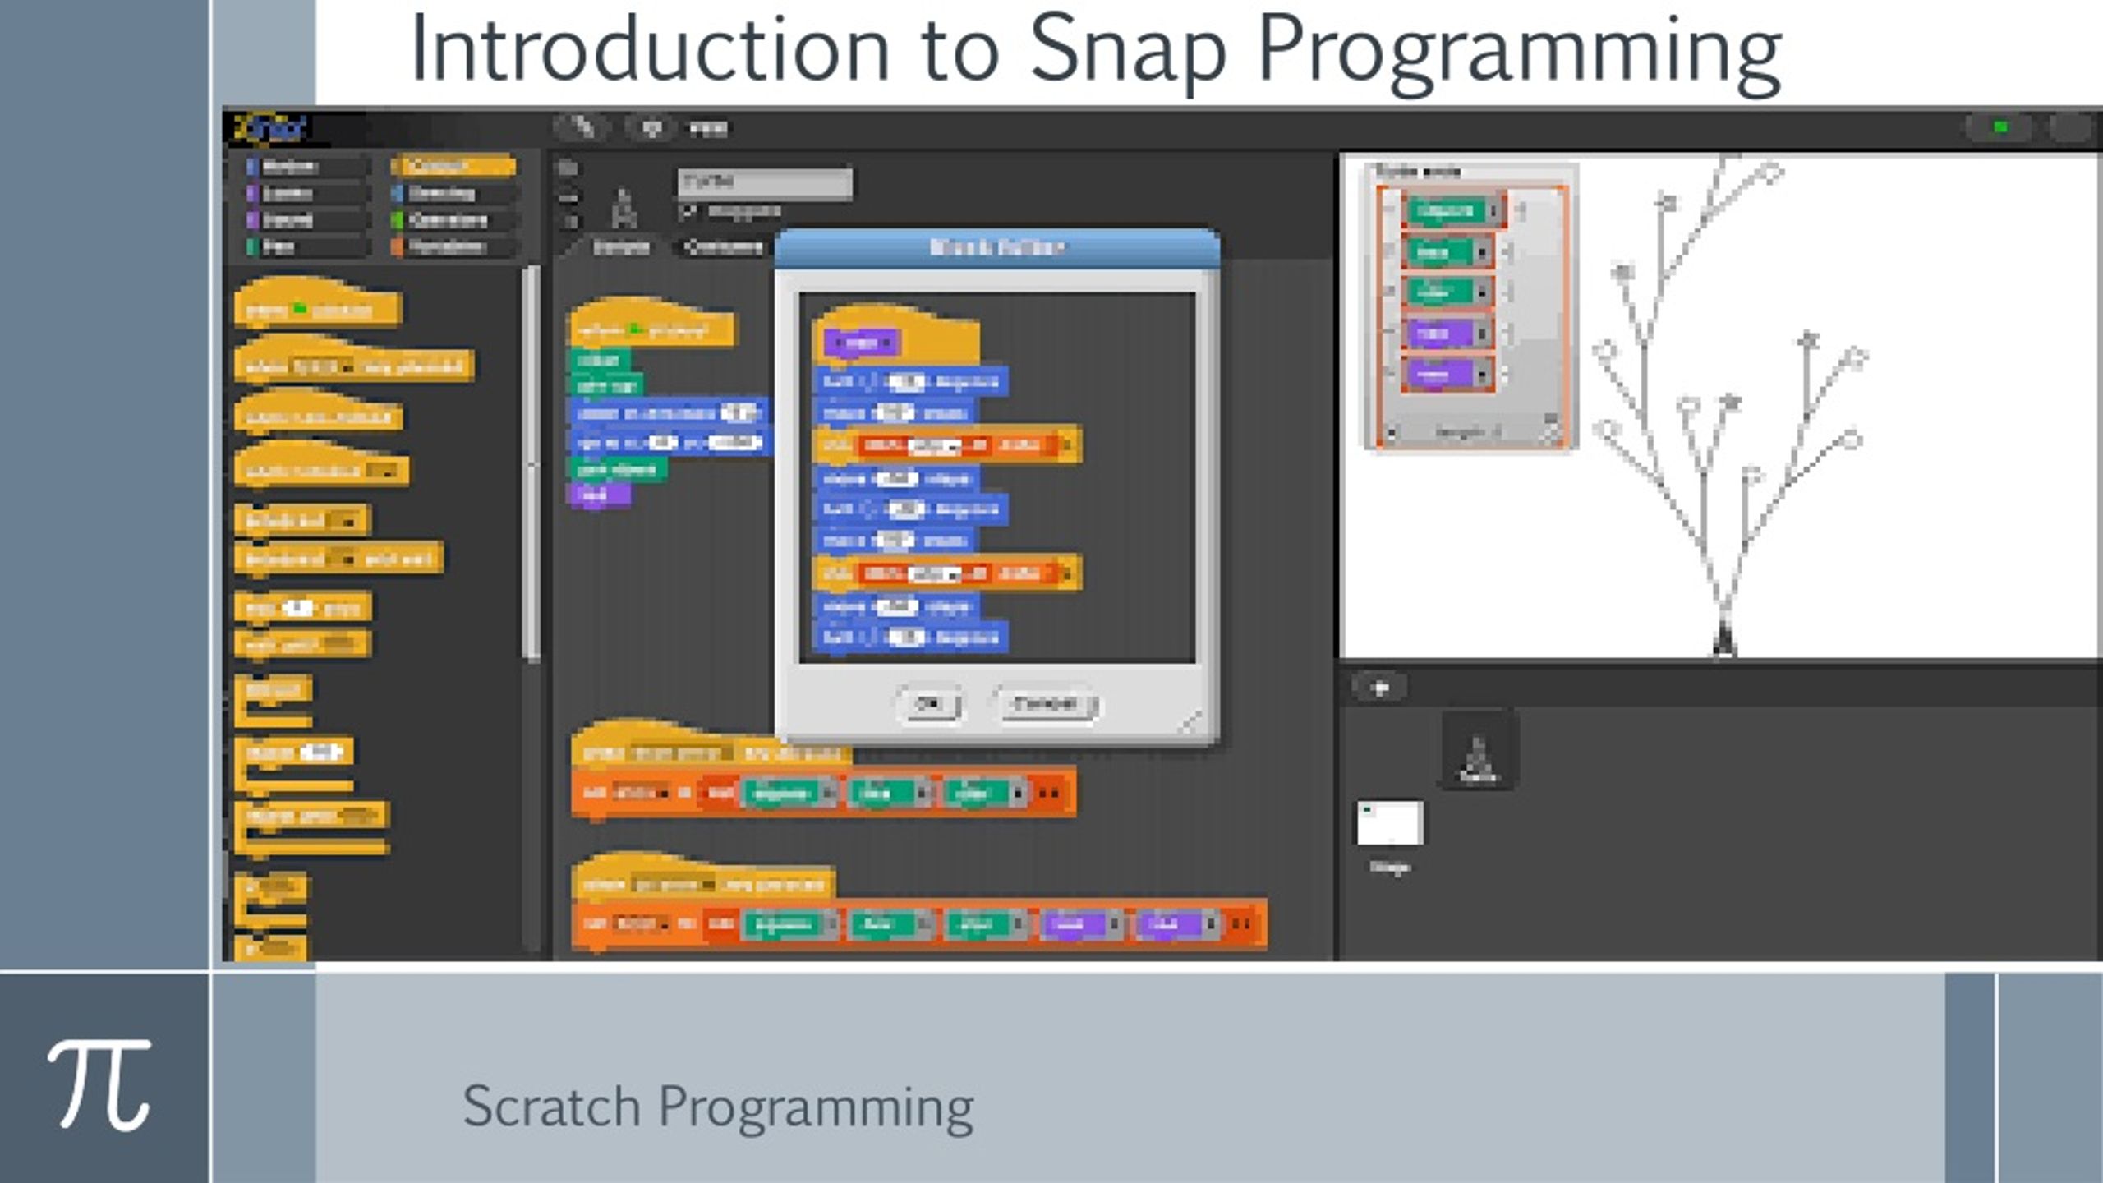Switch to the Scripts tab
Image resolution: width=2103 pixels, height=1183 pixels.
622,247
